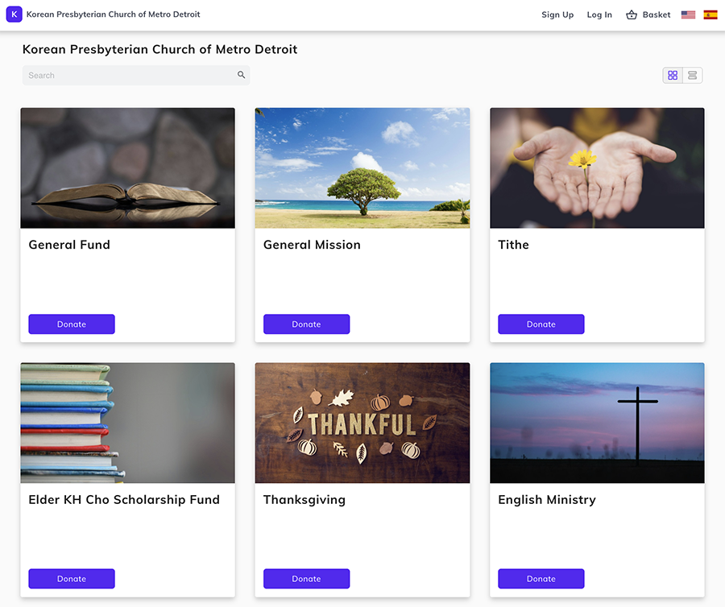Donate to the Tithe fund
The image size is (725, 607).
(x=541, y=324)
